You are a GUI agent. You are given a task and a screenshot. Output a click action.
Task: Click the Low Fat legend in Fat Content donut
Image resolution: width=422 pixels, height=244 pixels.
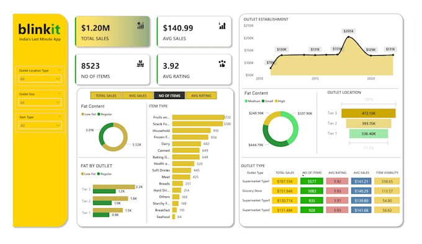point(89,114)
